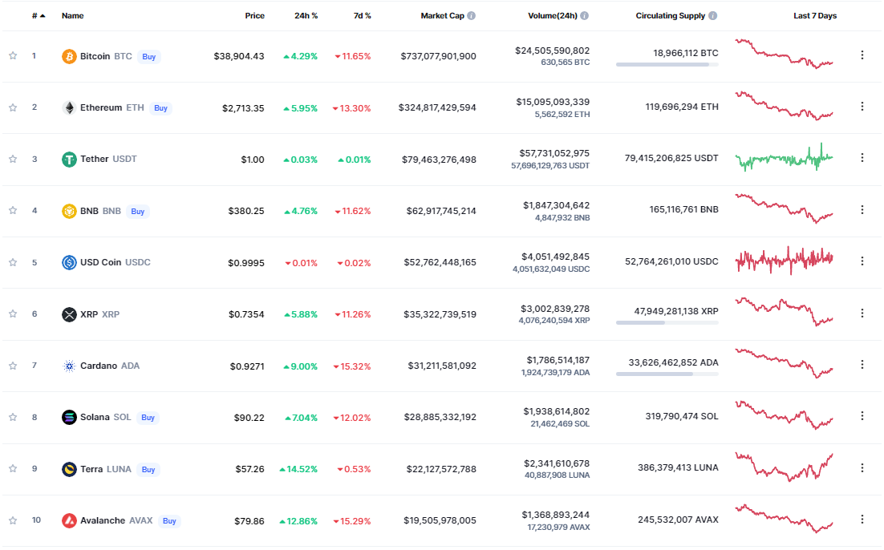Screen dimensions: 884x550
Task: Click the Cardano coin logo icon
Action: click(x=69, y=366)
